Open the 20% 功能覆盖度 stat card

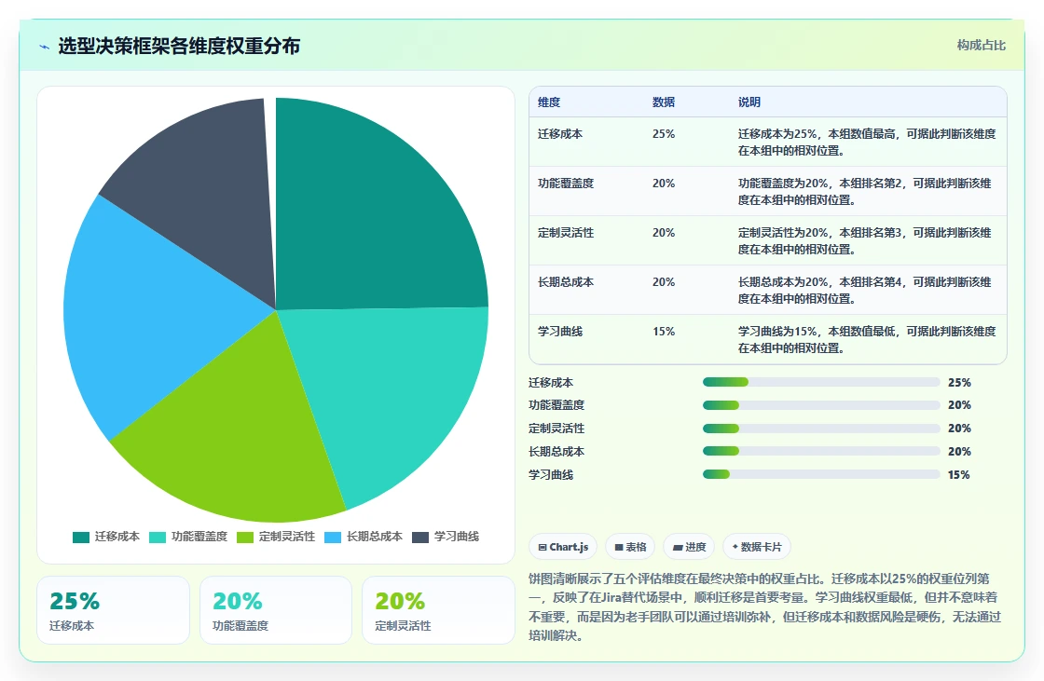point(276,610)
